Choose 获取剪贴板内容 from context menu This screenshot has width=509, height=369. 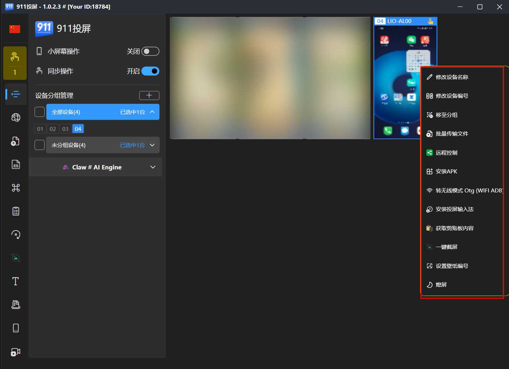462,228
